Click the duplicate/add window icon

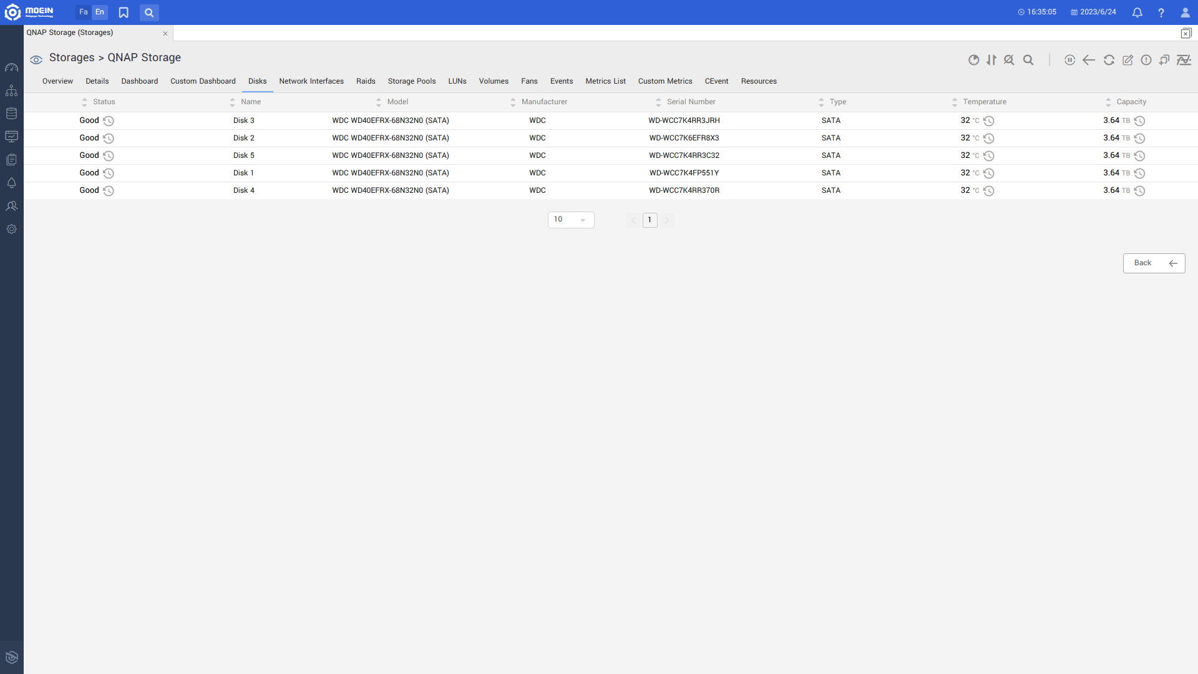point(1164,60)
